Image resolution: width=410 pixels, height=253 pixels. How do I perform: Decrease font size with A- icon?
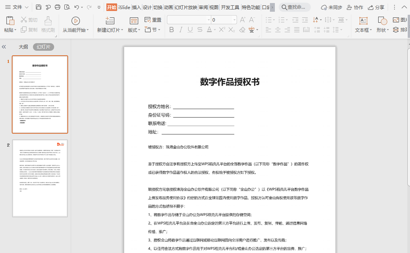(252, 20)
